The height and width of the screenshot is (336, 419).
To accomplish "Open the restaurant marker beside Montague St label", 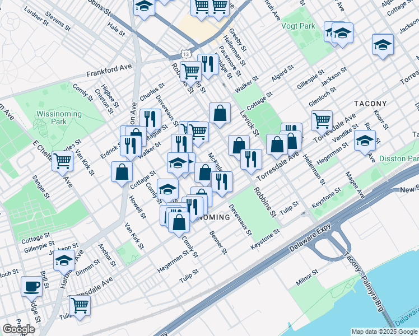I will pyautogui.click(x=150, y=120).
